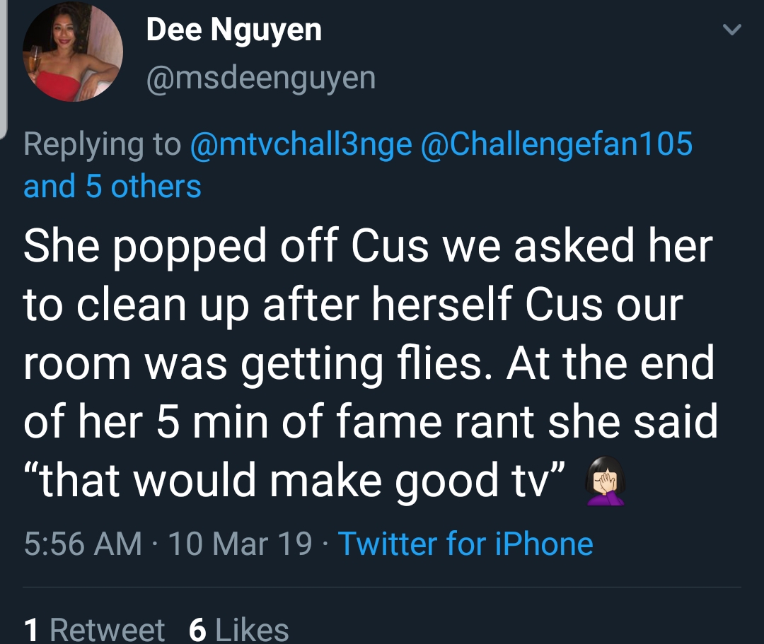The image size is (764, 644).
Task: Click the divider line above Retweet count
Action: (x=382, y=587)
